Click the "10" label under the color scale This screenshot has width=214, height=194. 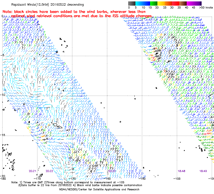click(x=143, y=8)
